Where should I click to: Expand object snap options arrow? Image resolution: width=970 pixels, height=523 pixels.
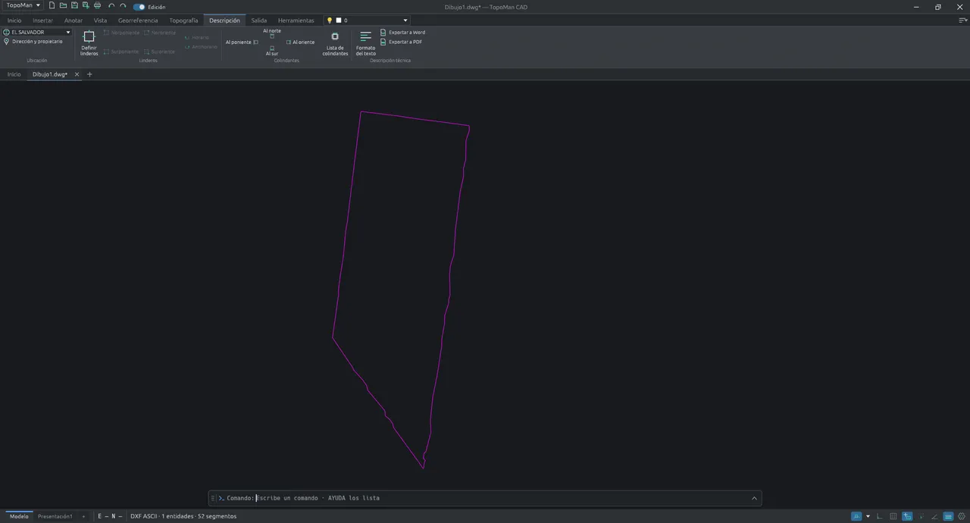[868, 516]
